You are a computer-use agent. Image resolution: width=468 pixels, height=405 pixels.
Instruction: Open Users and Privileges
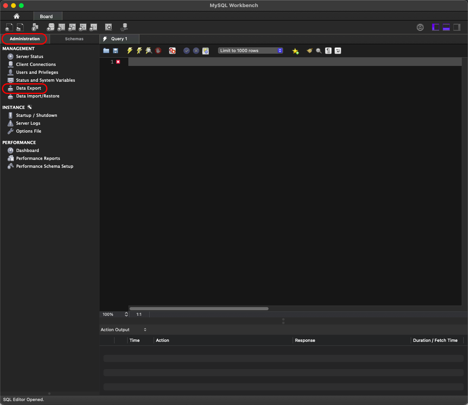click(37, 72)
